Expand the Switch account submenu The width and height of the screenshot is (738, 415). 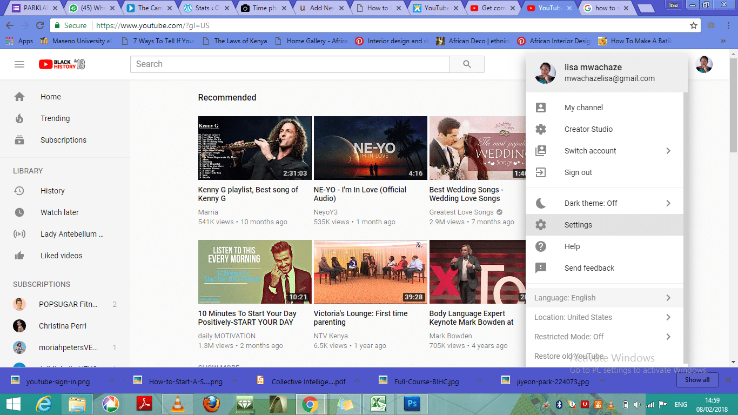coord(590,151)
